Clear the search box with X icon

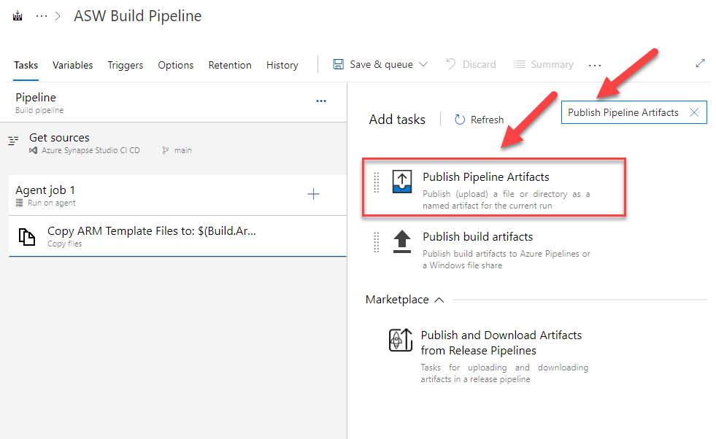point(694,112)
